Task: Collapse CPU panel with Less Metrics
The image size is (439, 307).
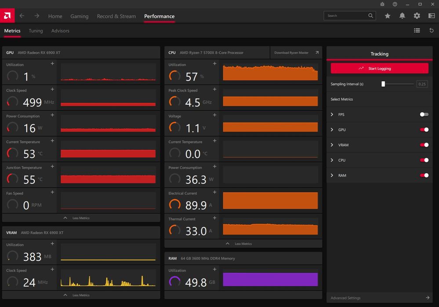Action: pos(243,244)
